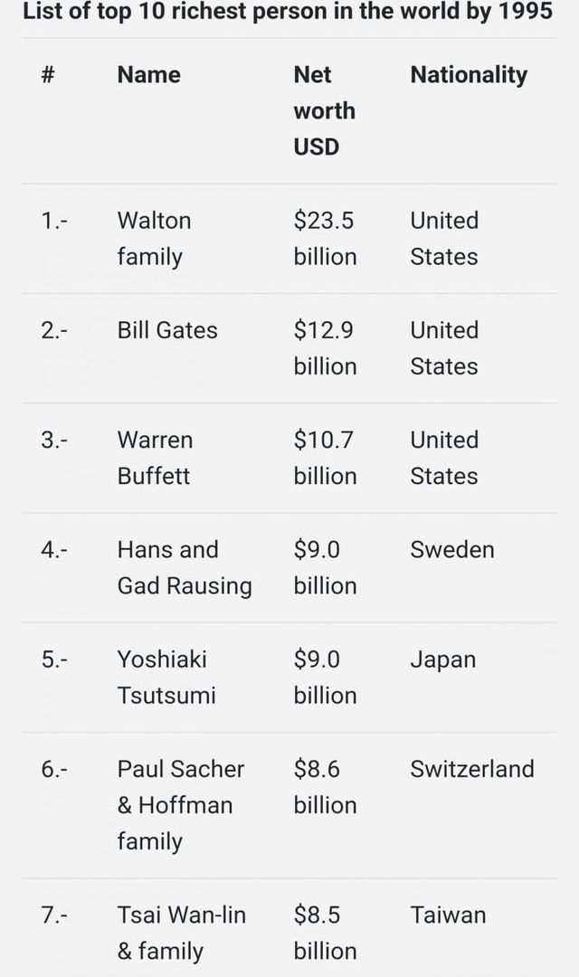Click the Switzerland nationality cell
Image resolution: width=579 pixels, height=977 pixels.
pyautogui.click(x=471, y=769)
